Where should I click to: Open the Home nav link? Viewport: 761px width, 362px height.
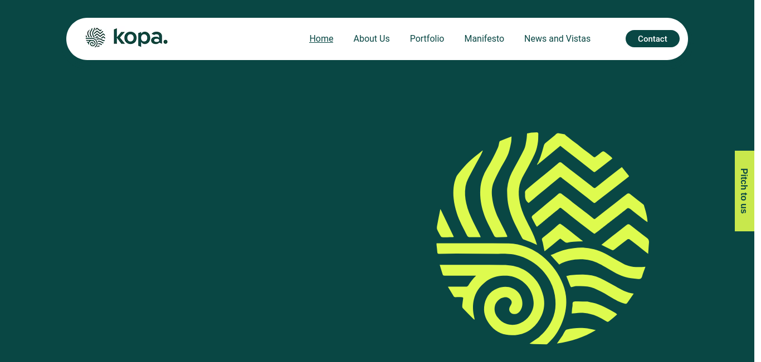[321, 38]
